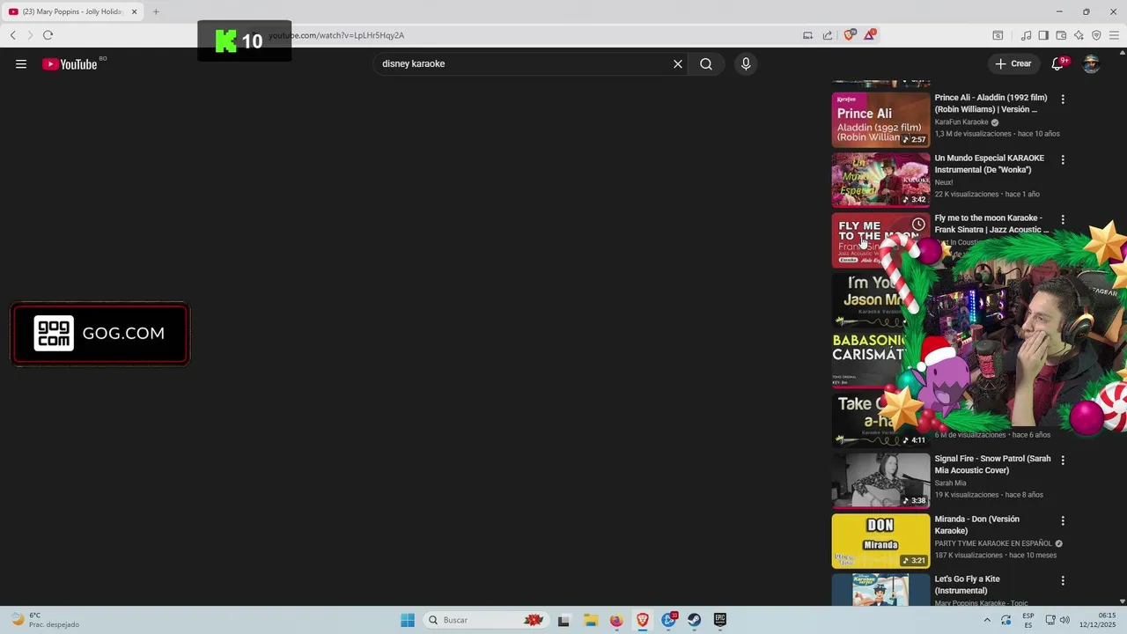Viewport: 1127px width, 634px height.
Task: Open more options for Prince Ali video
Action: (x=1063, y=100)
